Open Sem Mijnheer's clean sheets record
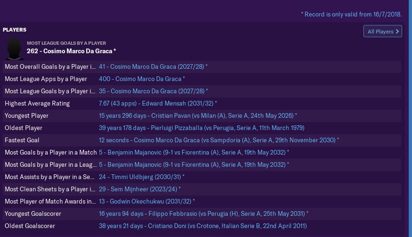The width and height of the screenshot is (412, 237). coord(140,189)
